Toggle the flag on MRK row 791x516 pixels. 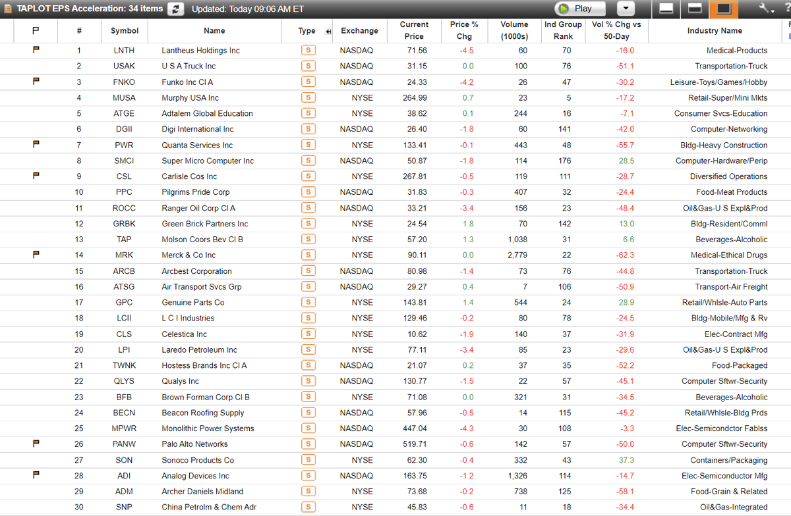point(37,255)
